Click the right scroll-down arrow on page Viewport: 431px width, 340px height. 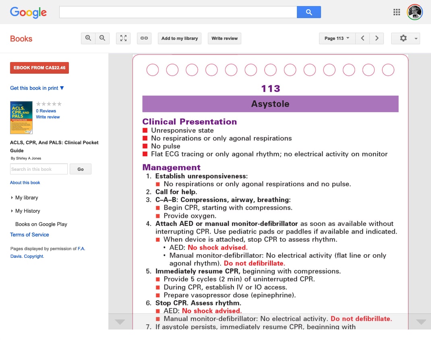click(421, 321)
